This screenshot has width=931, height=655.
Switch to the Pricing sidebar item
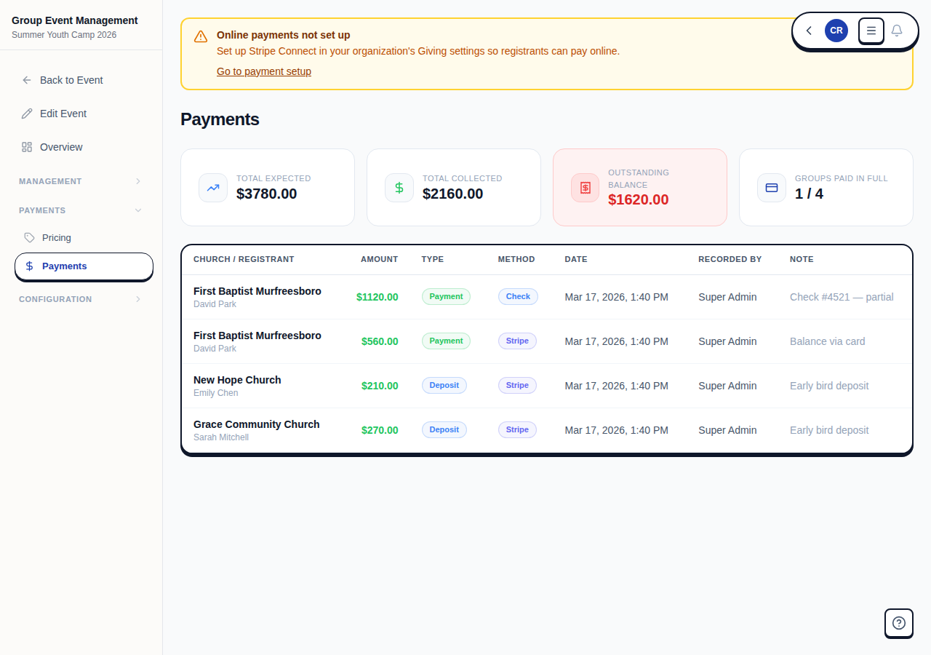tap(57, 237)
